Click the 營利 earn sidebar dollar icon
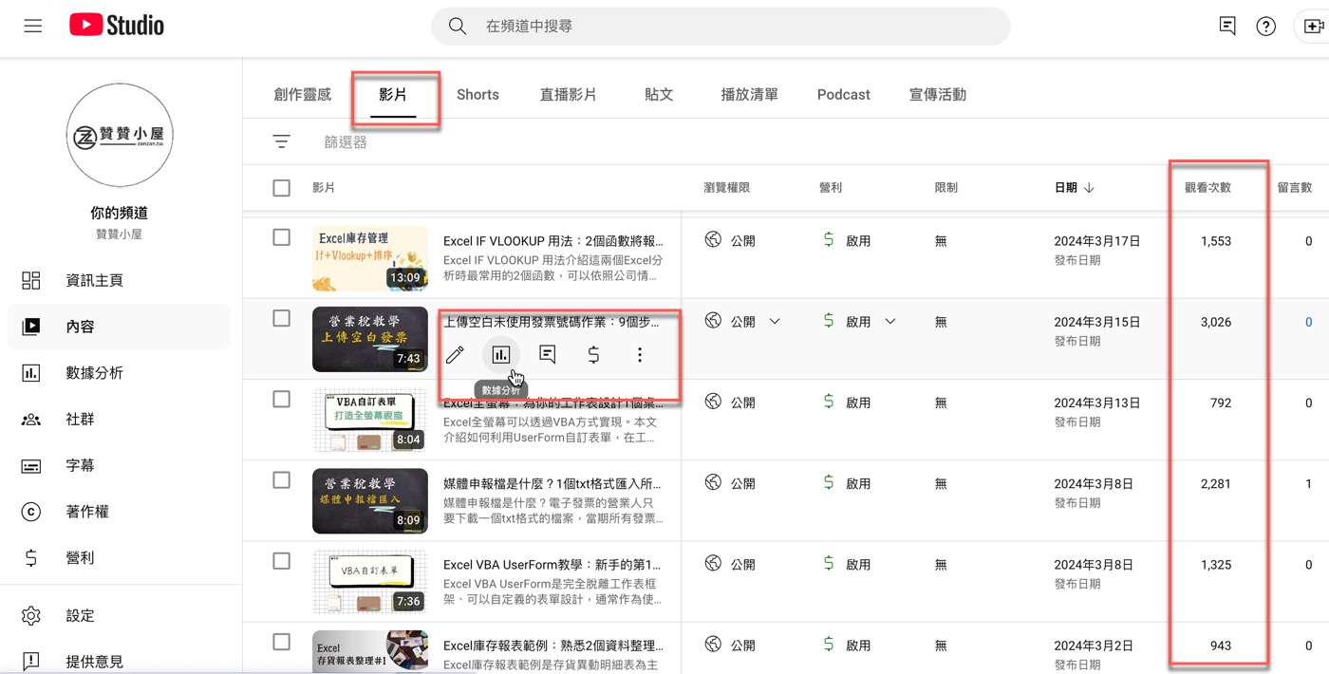Image resolution: width=1329 pixels, height=674 pixels. pos(31,558)
